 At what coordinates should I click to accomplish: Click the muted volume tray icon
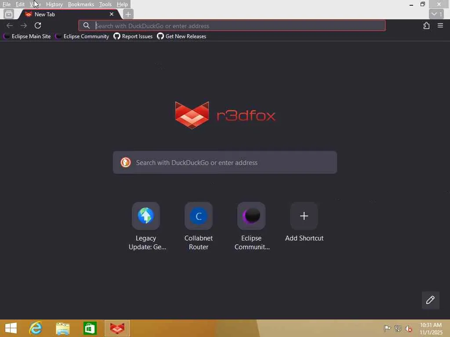[409, 329]
